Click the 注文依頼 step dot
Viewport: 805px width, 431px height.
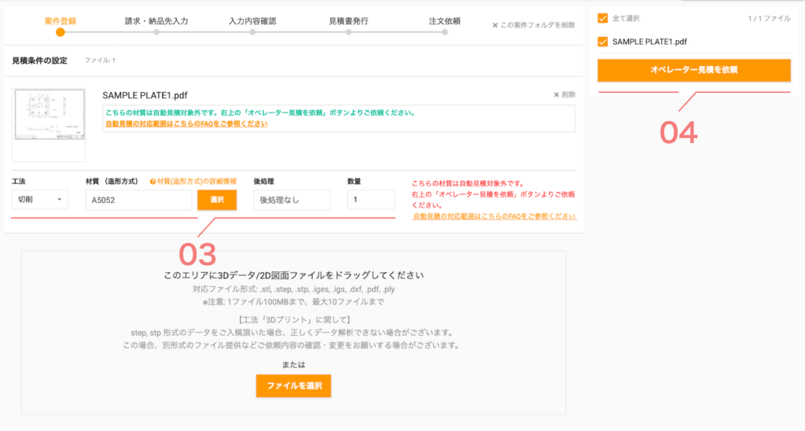(x=444, y=32)
